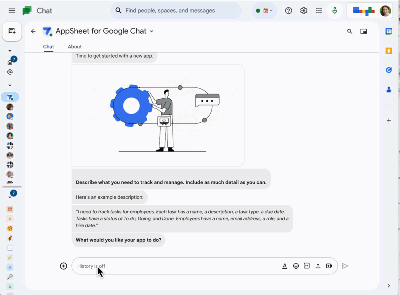
Task: Open the Google account profile photo
Action: (x=385, y=11)
